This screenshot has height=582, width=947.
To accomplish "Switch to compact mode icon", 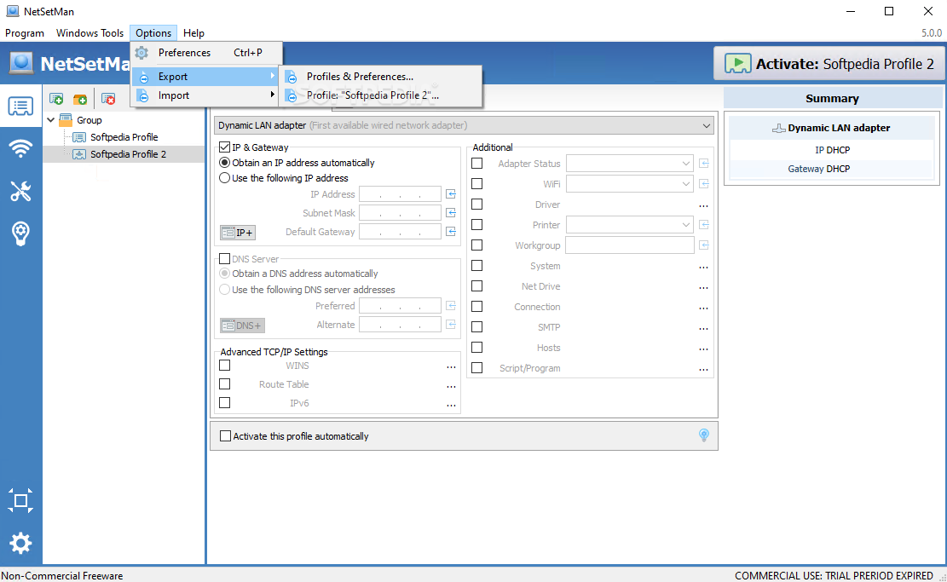I will [x=20, y=500].
